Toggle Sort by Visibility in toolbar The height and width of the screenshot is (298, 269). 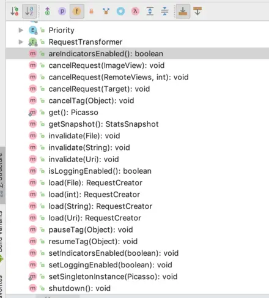tap(15, 11)
